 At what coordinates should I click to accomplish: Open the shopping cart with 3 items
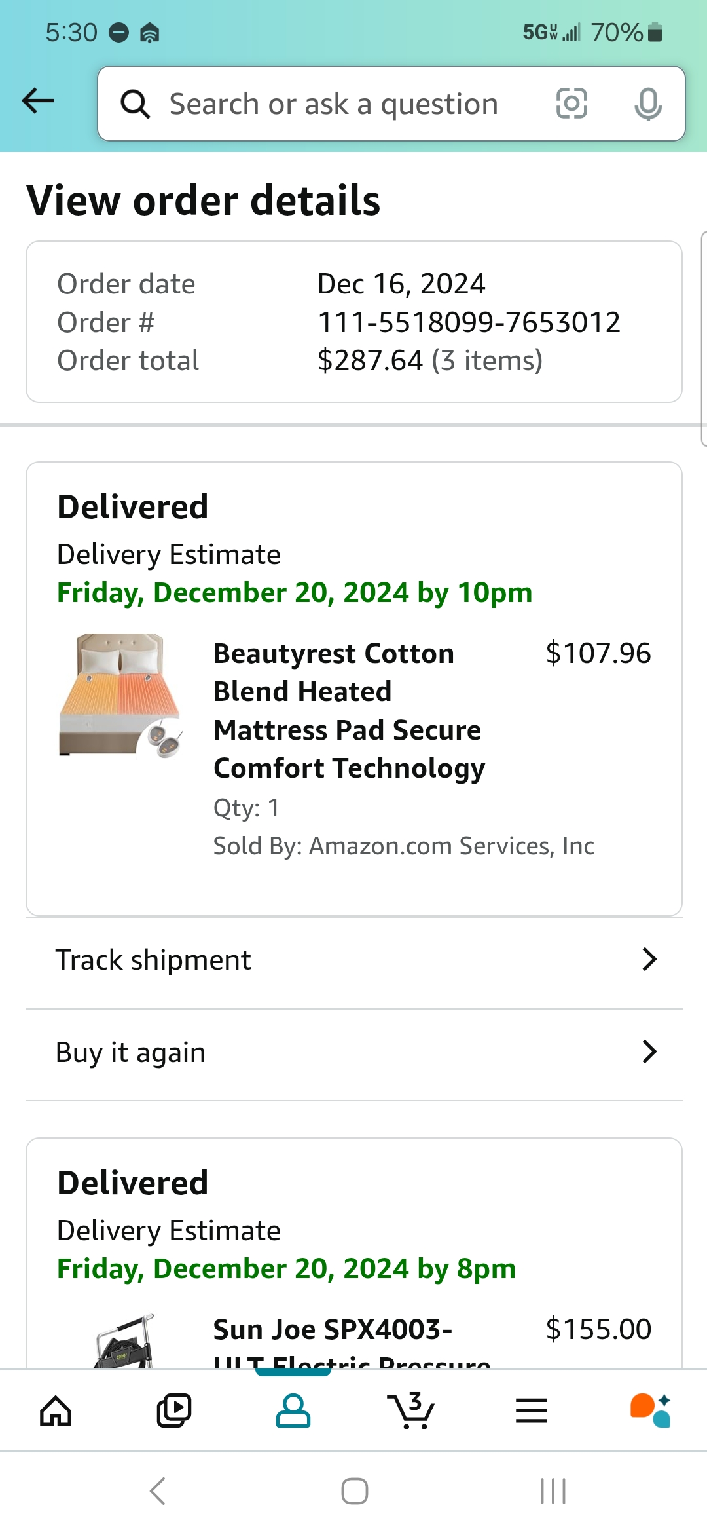click(411, 1410)
